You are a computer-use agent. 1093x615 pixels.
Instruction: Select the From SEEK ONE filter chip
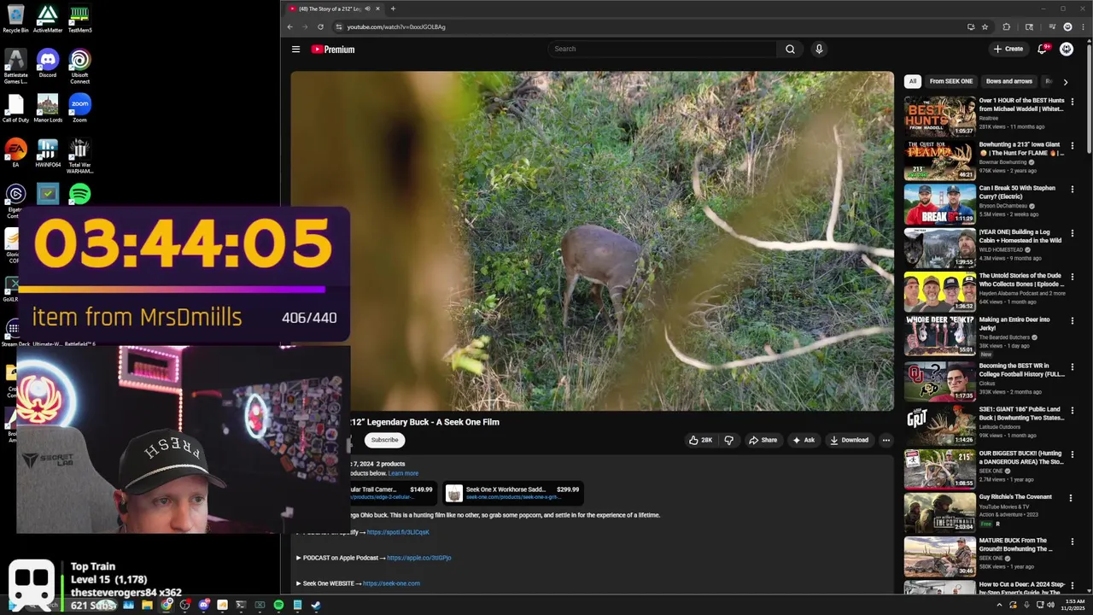coord(950,81)
